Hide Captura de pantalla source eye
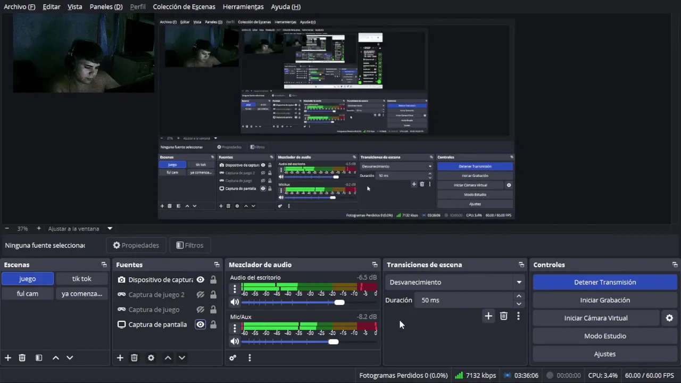Screen dimensions: 681x383 [x=200, y=324]
